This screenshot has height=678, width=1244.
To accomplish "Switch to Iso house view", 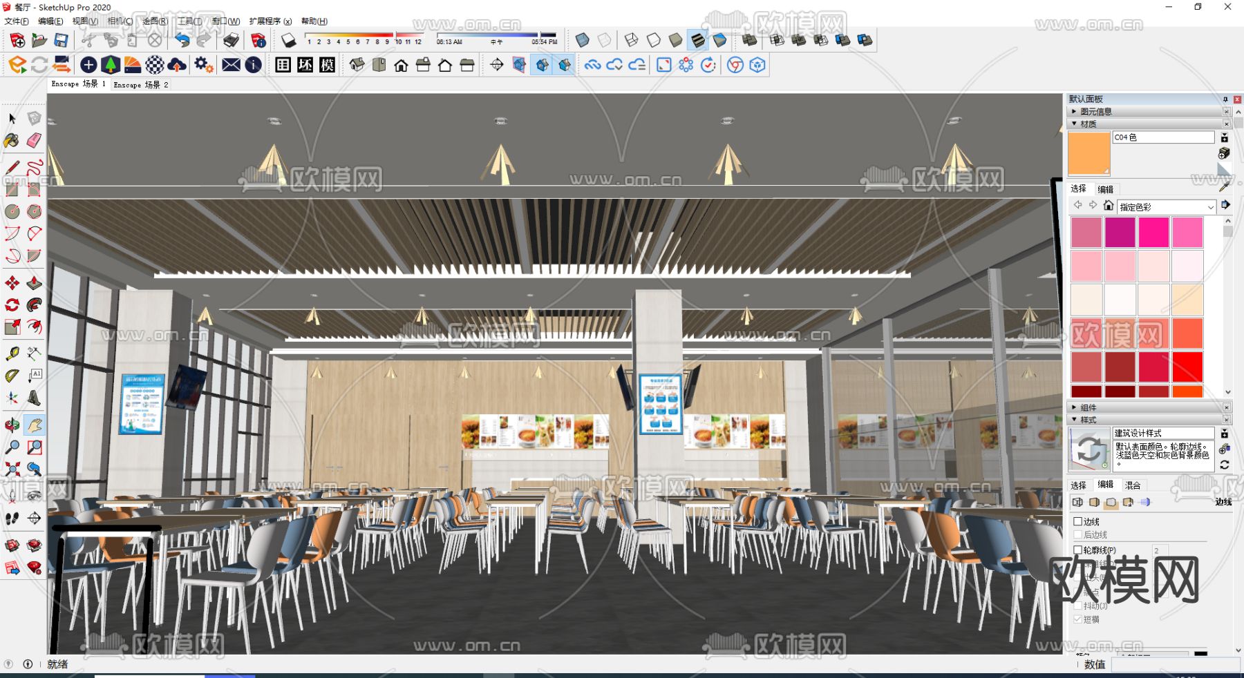I will pyautogui.click(x=357, y=65).
